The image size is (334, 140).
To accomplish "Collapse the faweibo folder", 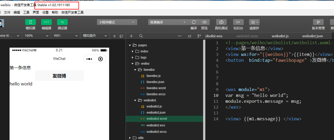I will (x=135, y=70).
